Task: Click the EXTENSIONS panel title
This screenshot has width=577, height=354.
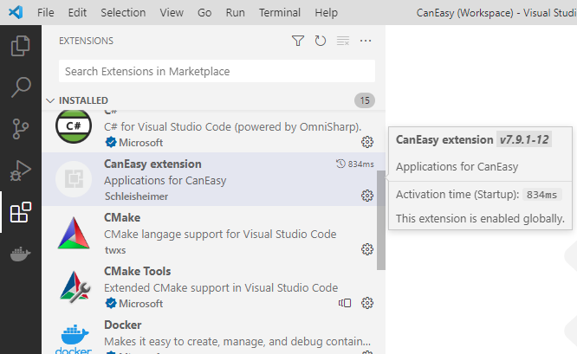Action: [x=86, y=41]
